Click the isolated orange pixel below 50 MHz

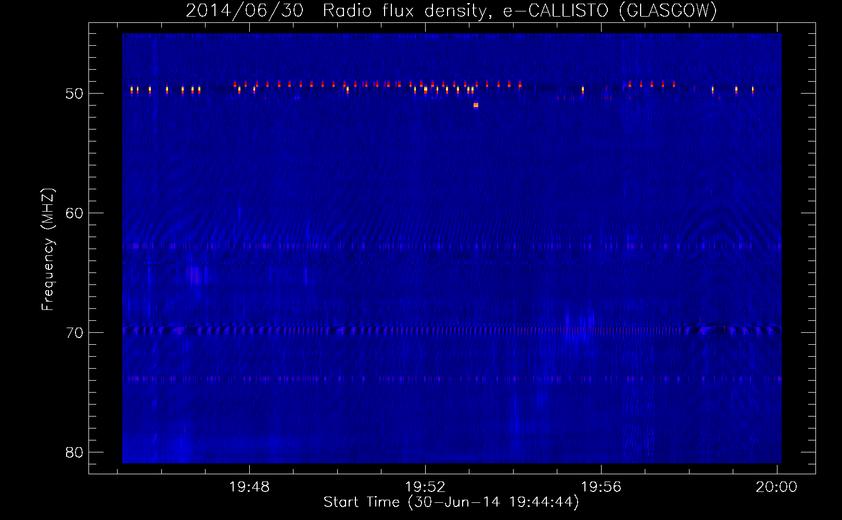pyautogui.click(x=476, y=105)
